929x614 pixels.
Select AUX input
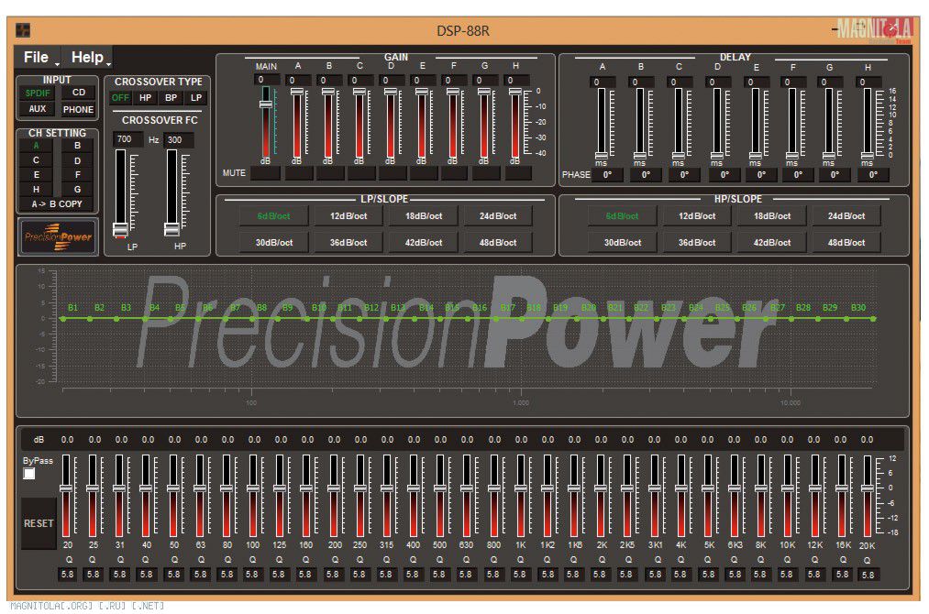[38, 109]
